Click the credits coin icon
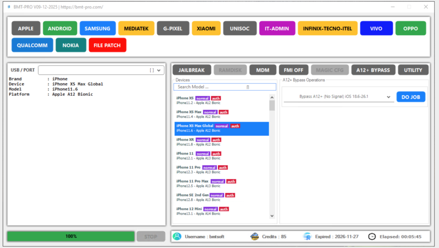The image size is (439, 248). [254, 237]
